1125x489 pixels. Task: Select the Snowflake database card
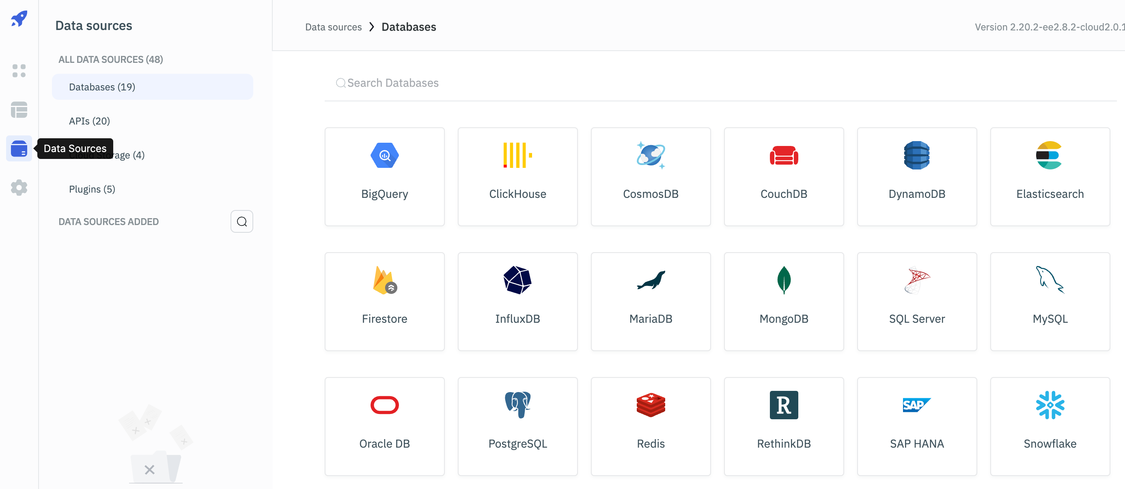click(x=1050, y=426)
